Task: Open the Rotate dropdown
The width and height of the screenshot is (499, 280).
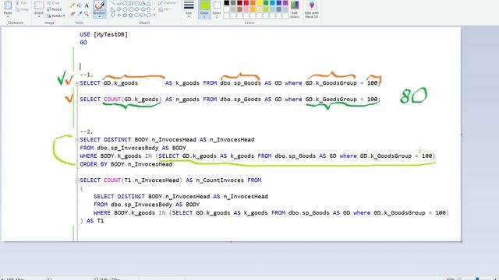Action: tap(55, 16)
